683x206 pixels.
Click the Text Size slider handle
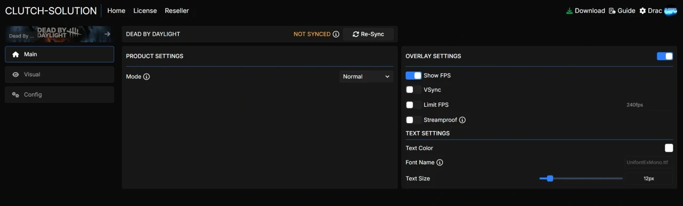click(550, 179)
